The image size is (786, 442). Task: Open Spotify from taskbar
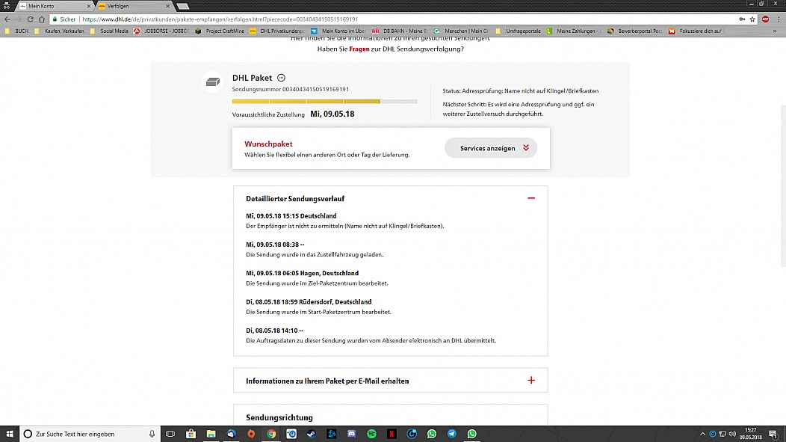371,434
